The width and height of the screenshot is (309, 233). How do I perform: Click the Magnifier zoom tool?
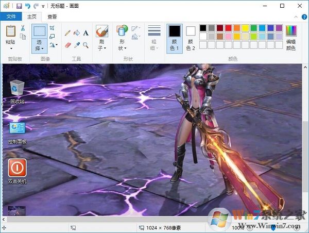(85, 45)
